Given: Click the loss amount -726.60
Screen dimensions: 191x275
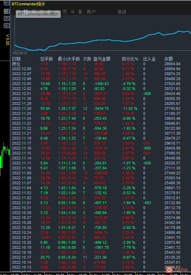Looking at the screenshot, I should coord(100,228).
